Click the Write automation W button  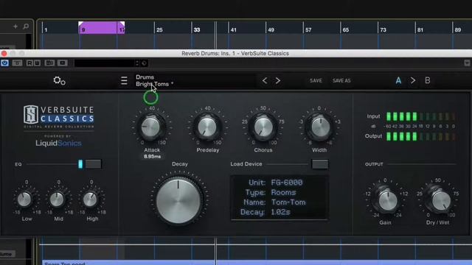point(37,63)
